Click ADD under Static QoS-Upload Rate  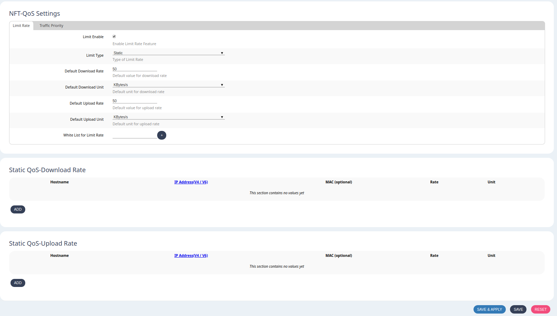pyautogui.click(x=18, y=283)
